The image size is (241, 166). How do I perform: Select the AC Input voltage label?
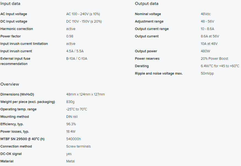pos(14,14)
